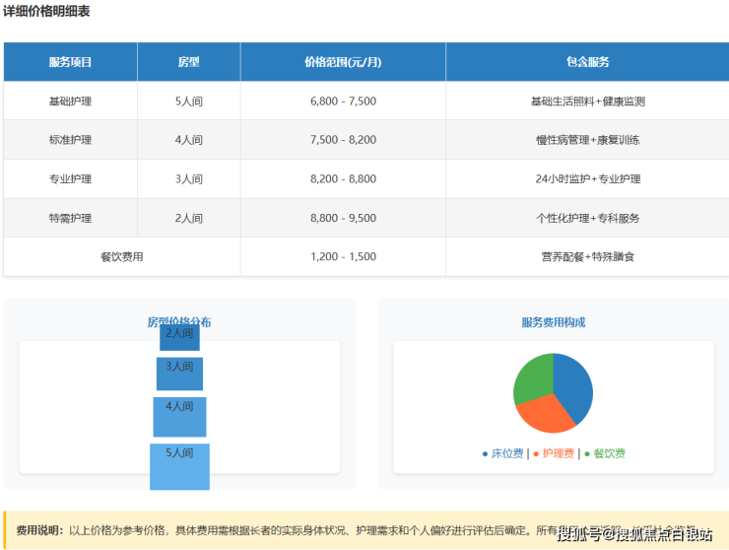Click the 2人间 bar in the chart
Screen dimensions: 729x550
(x=179, y=336)
